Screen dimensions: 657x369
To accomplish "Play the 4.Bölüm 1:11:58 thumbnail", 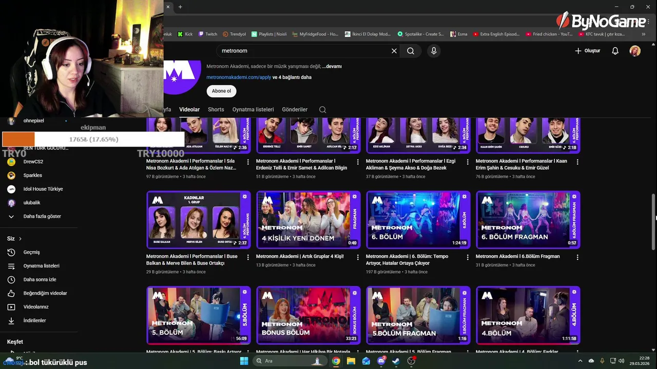I will 528,315.
